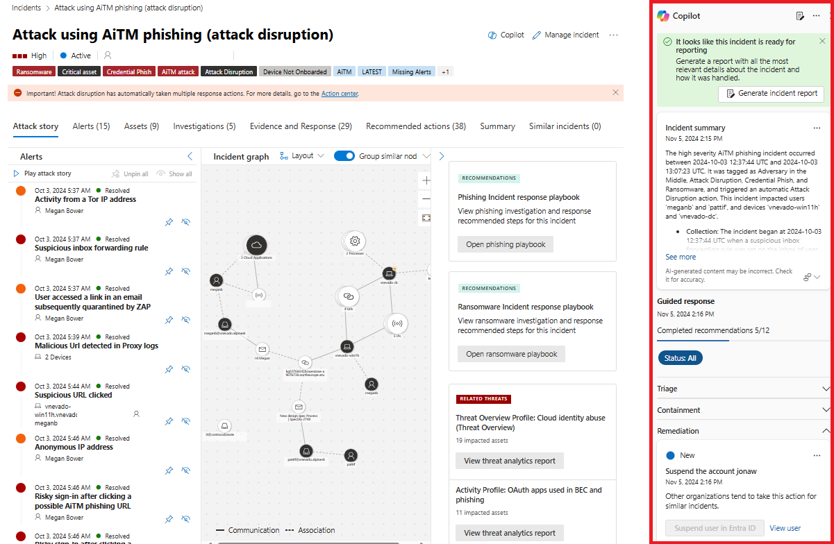This screenshot has height=544, width=834.
Task: Expand the Triage section
Action: (x=743, y=389)
